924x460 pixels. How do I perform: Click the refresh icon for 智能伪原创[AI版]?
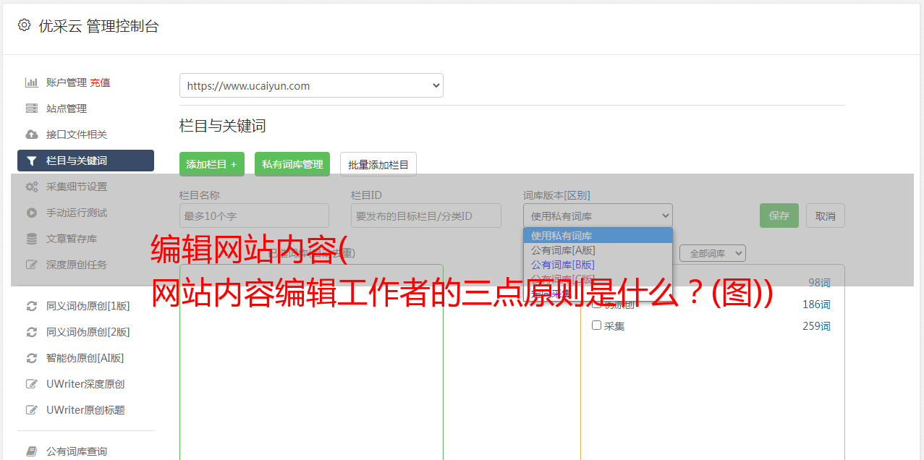tap(31, 358)
